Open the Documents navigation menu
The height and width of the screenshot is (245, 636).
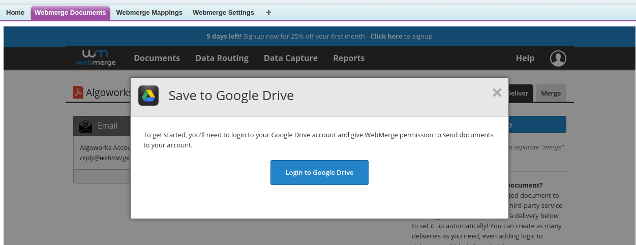[x=157, y=58]
